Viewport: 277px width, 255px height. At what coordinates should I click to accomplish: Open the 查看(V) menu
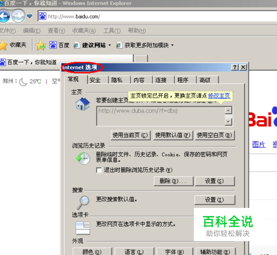click(57, 30)
